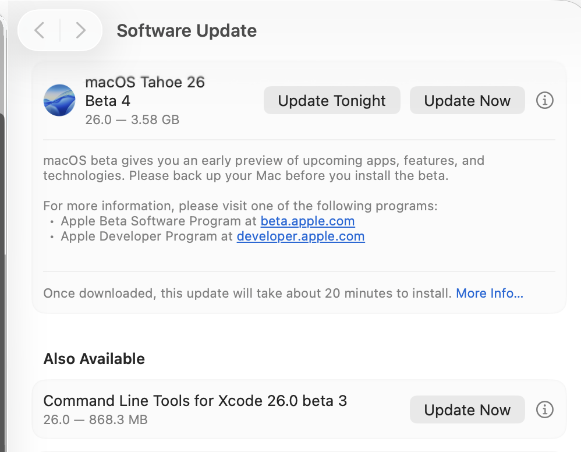The image size is (581, 452).
Task: Open the developer.apple.com link
Action: click(300, 236)
